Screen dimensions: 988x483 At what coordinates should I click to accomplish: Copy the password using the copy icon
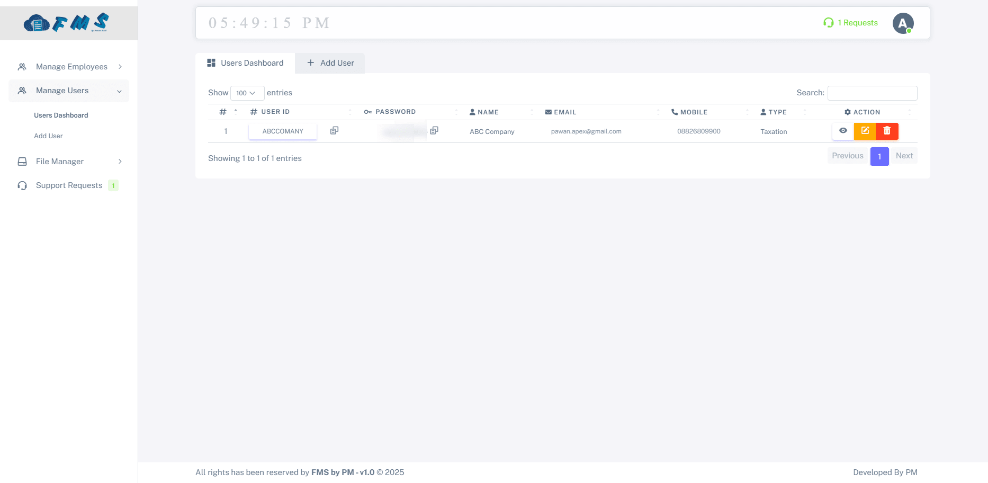(x=434, y=130)
